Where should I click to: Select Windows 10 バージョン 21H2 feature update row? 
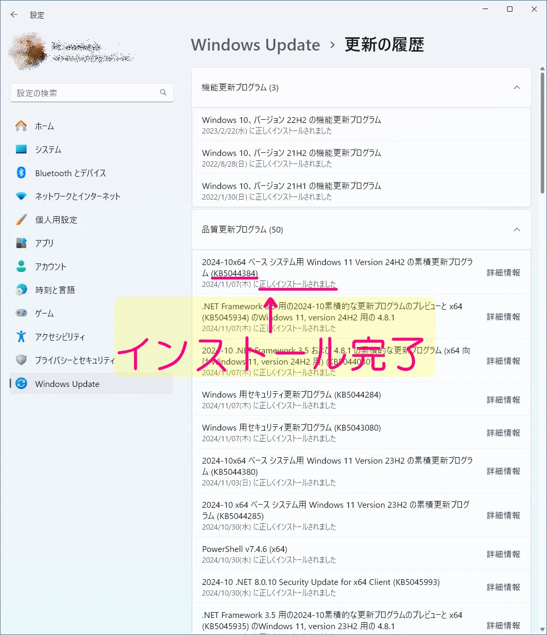361,158
